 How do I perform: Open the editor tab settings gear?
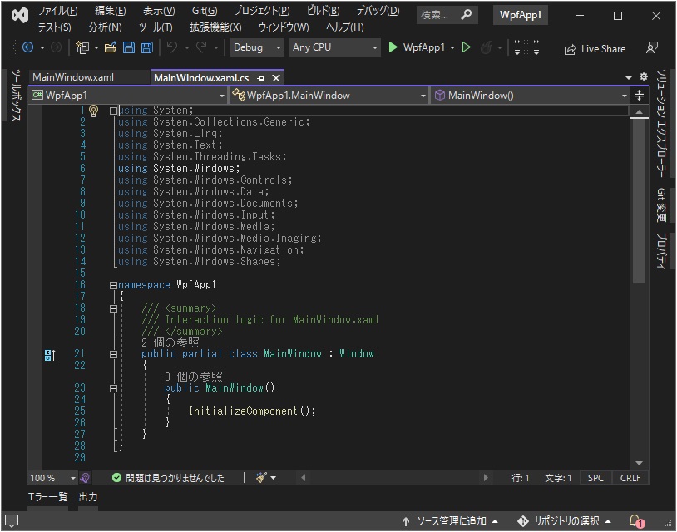click(x=644, y=77)
